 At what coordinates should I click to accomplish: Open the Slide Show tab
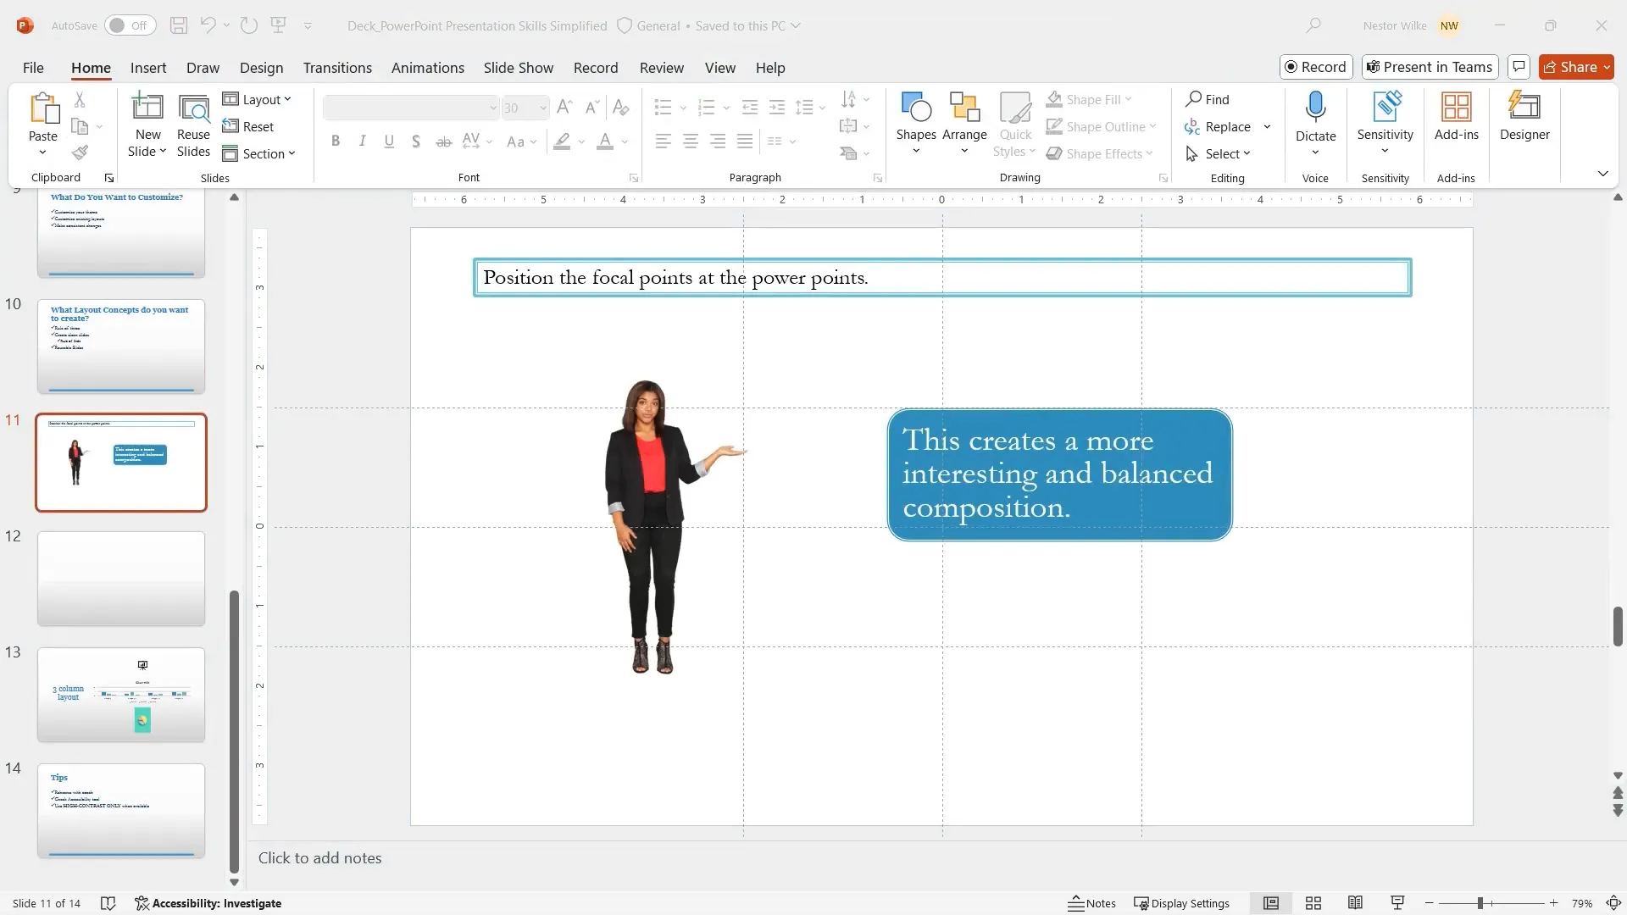pos(519,68)
